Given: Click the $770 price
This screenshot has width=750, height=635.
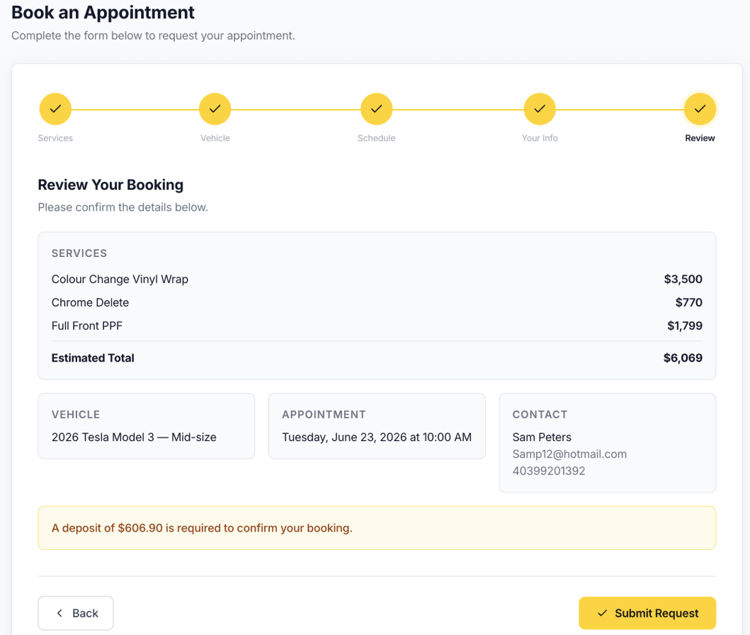Looking at the screenshot, I should [689, 303].
